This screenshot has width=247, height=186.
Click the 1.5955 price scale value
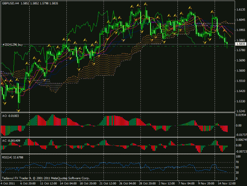click(241, 30)
